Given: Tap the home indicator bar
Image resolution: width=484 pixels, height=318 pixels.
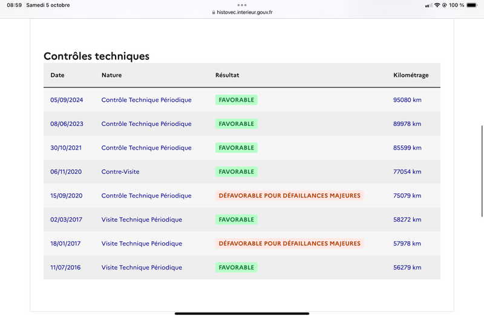Looking at the screenshot, I should (x=242, y=313).
